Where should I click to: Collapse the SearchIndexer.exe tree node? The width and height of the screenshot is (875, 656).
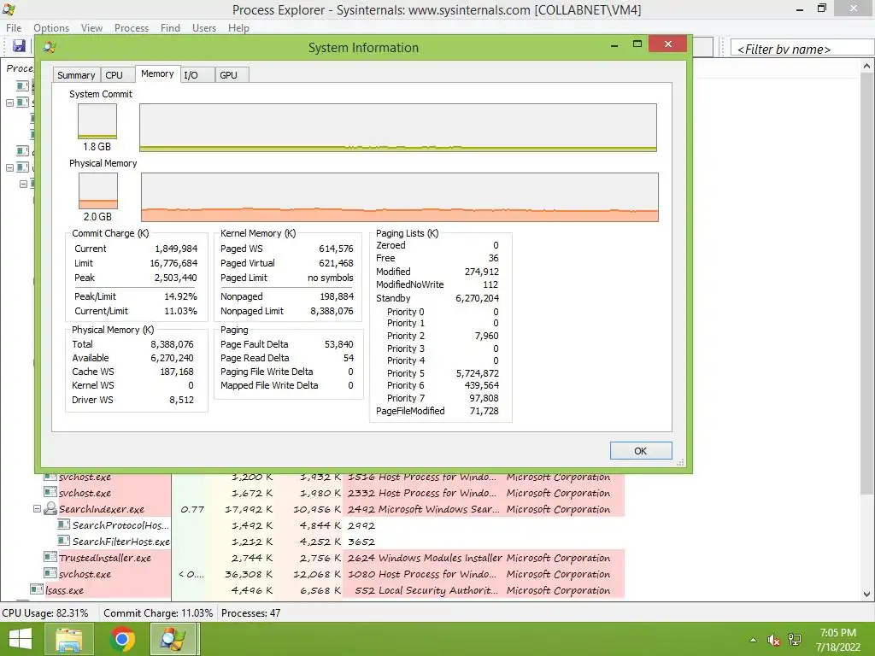tap(37, 509)
